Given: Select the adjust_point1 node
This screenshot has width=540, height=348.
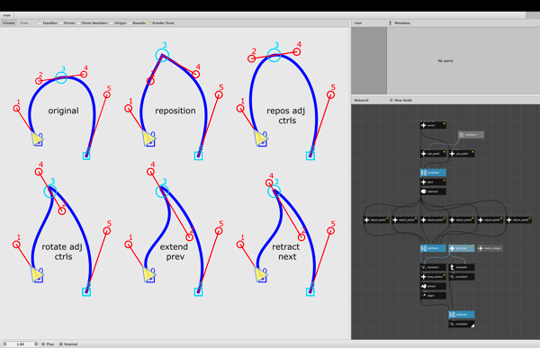Looking at the screenshot, I should 376,219.
